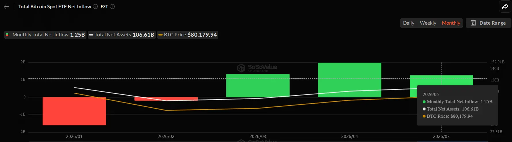
Task: Click tooltip line Total Net Assets: 106.61B
Action: click(x=451, y=109)
